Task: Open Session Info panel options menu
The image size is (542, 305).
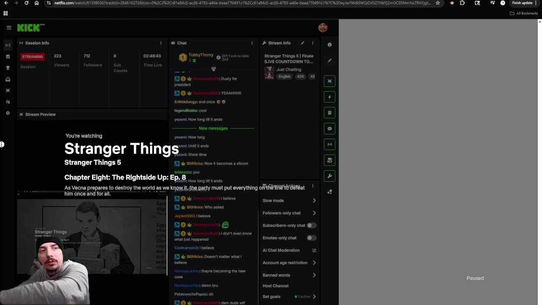Action: (x=160, y=43)
